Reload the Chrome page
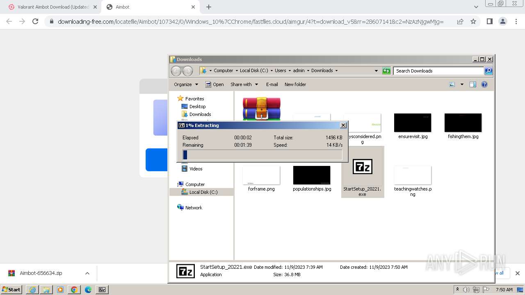 click(35, 21)
